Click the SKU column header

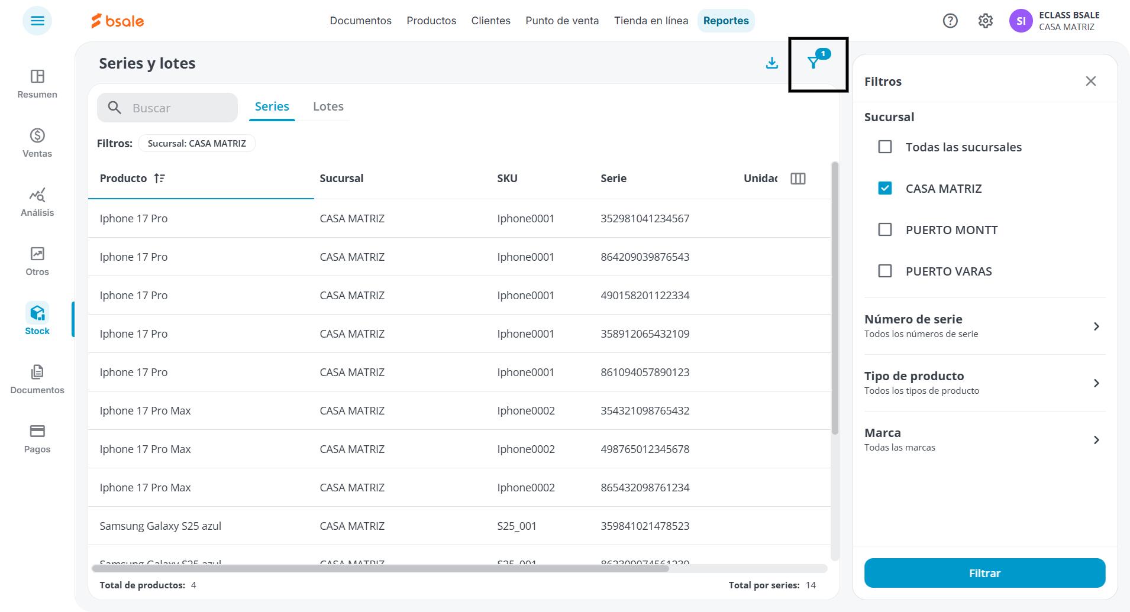click(507, 179)
